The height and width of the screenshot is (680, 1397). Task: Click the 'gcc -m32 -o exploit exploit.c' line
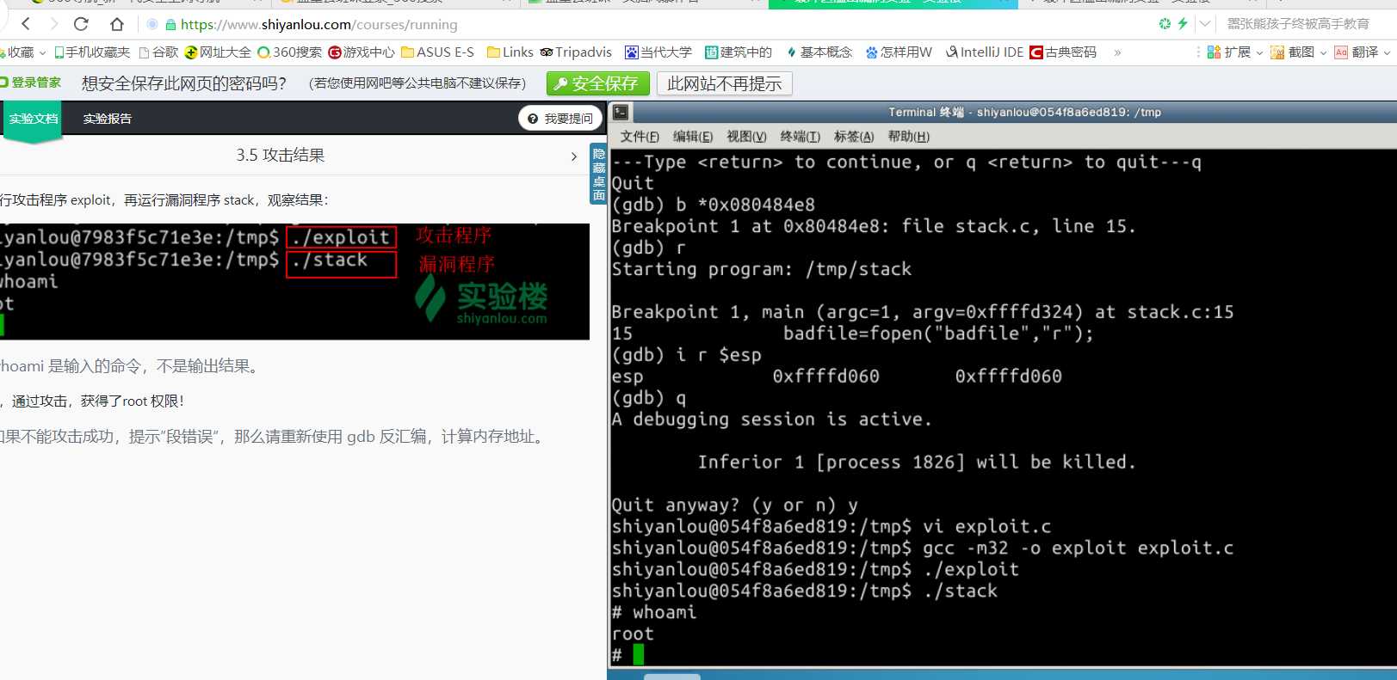[922, 548]
